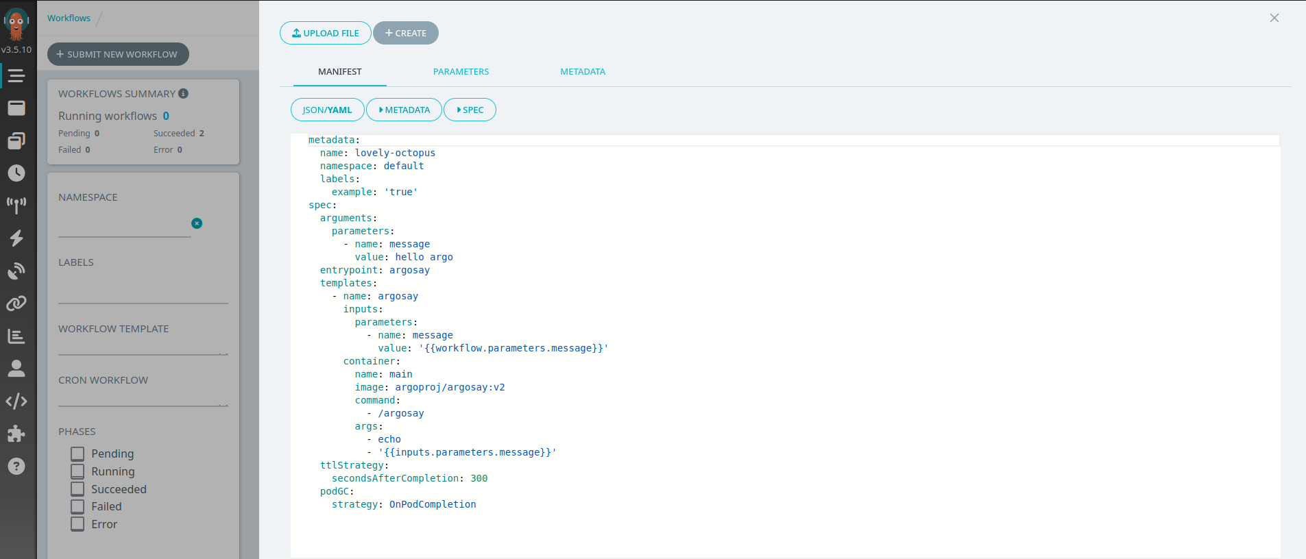Click the 'value: hello argo' line
The height and width of the screenshot is (559, 1306).
click(x=404, y=257)
